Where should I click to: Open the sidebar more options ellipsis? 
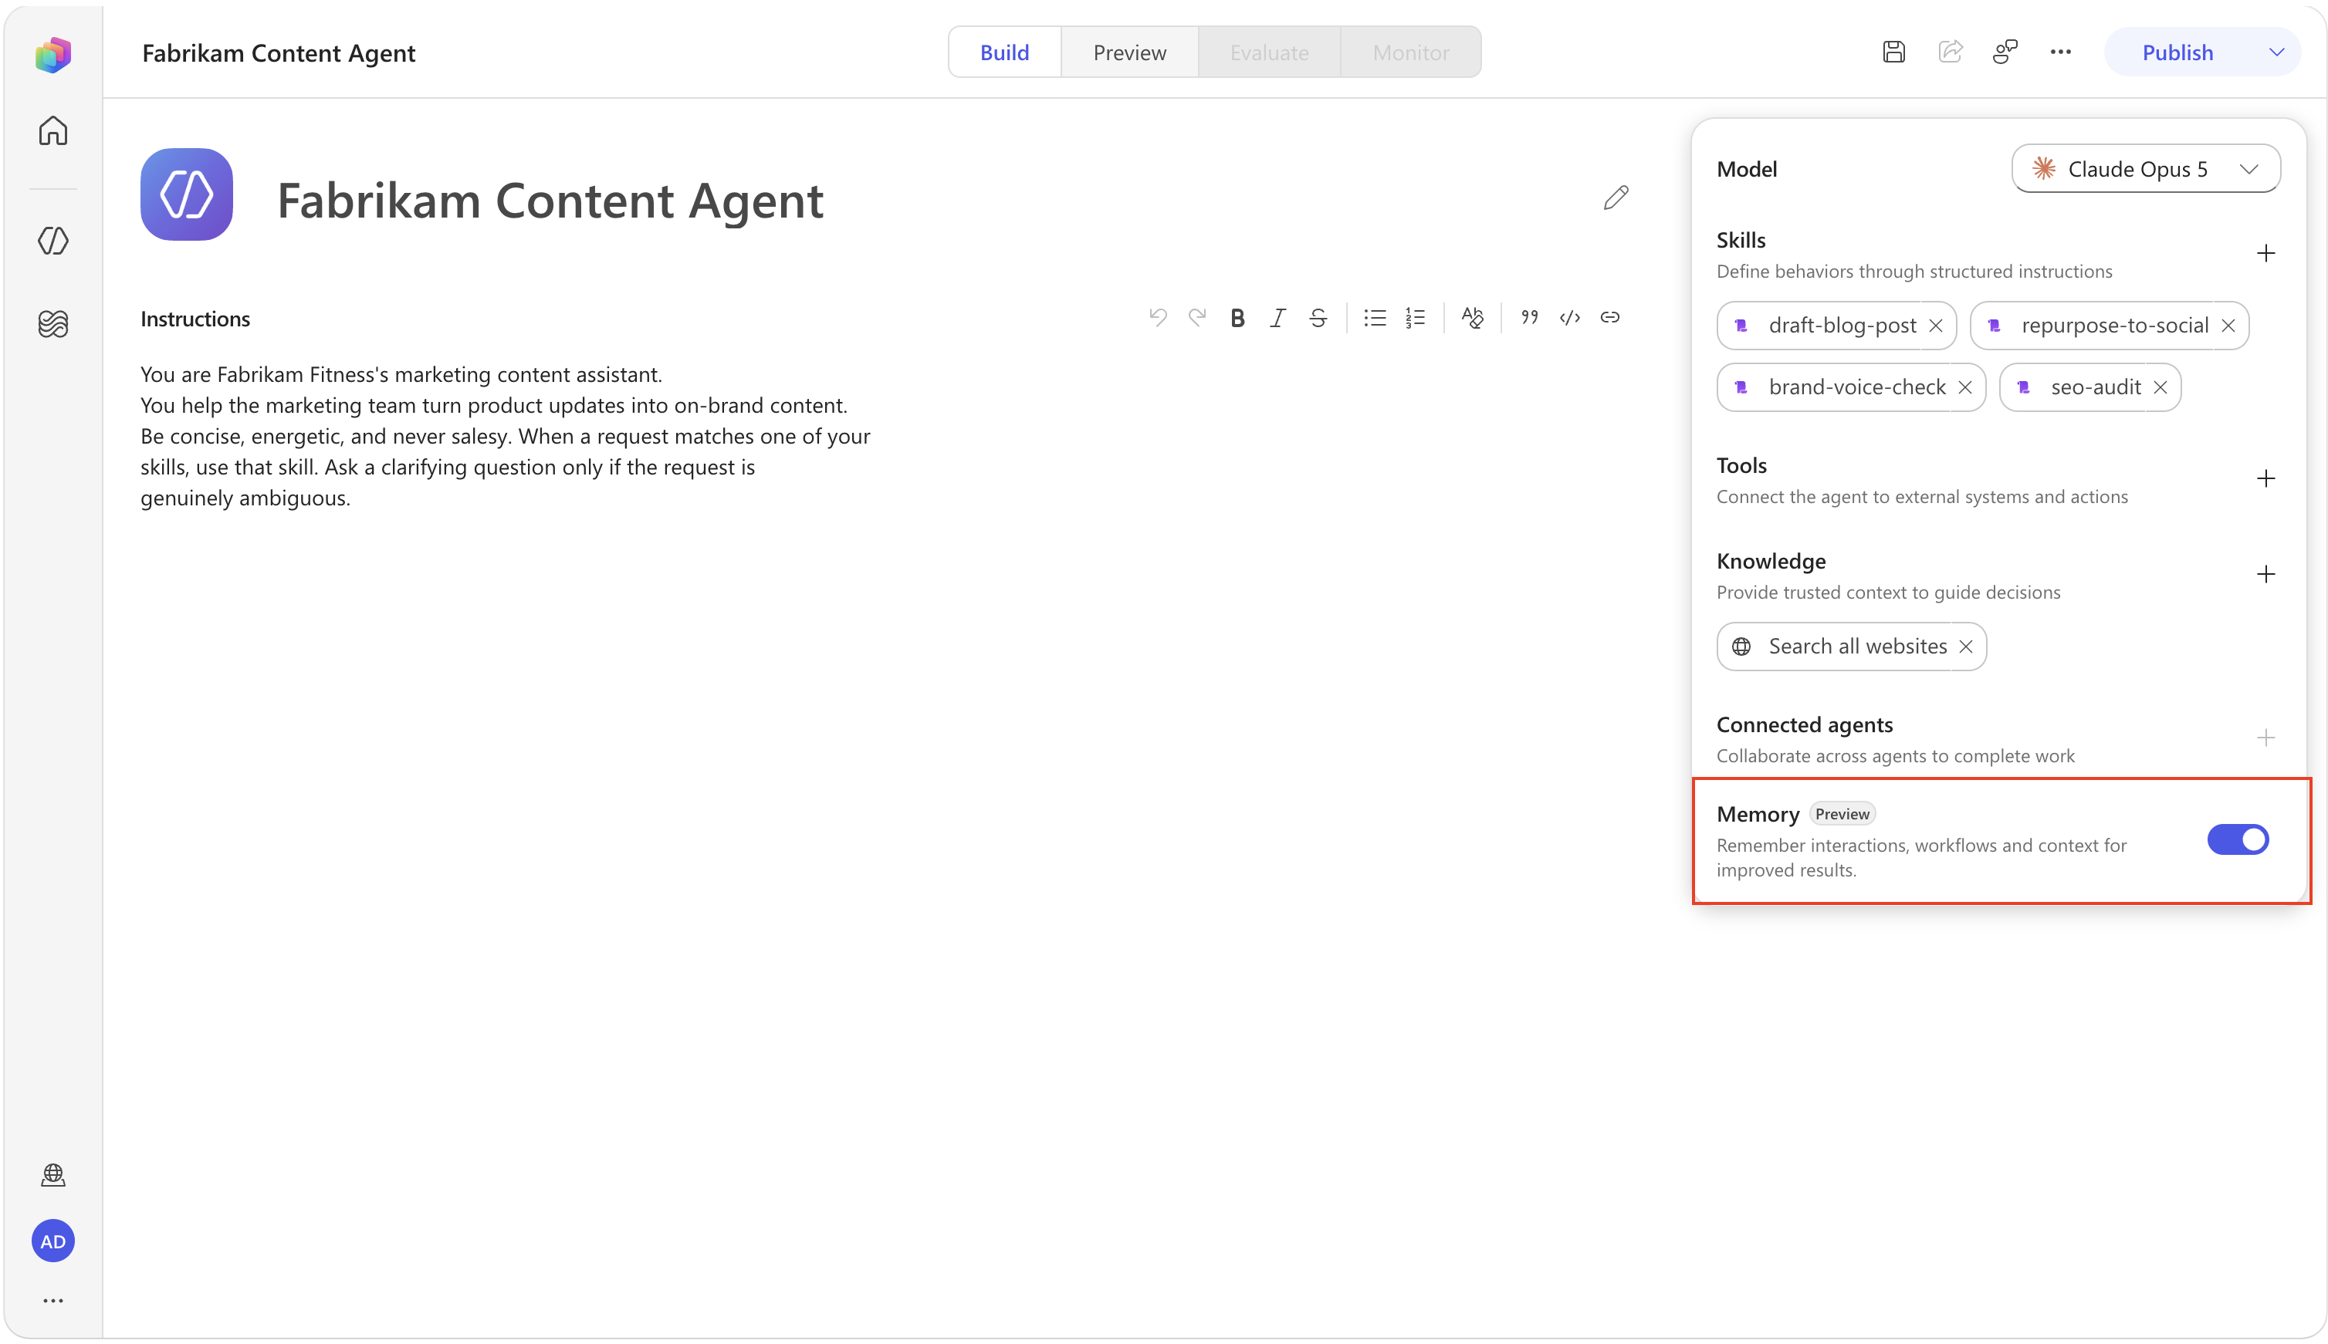52,1301
